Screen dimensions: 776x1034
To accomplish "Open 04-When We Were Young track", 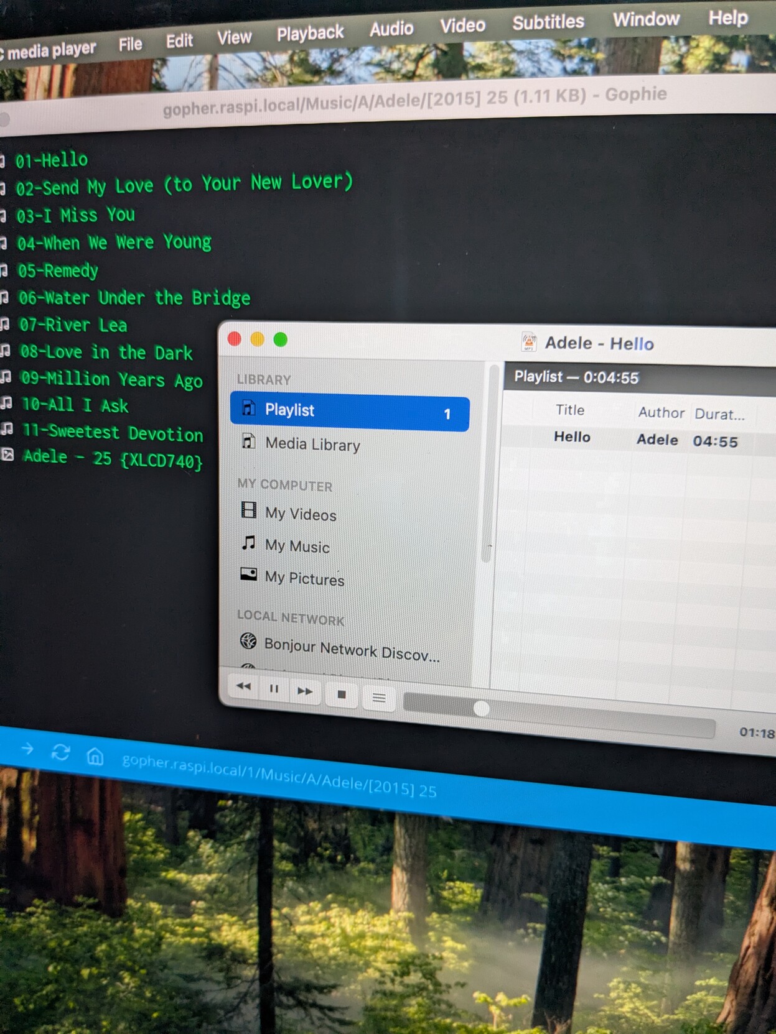I will tap(115, 242).
